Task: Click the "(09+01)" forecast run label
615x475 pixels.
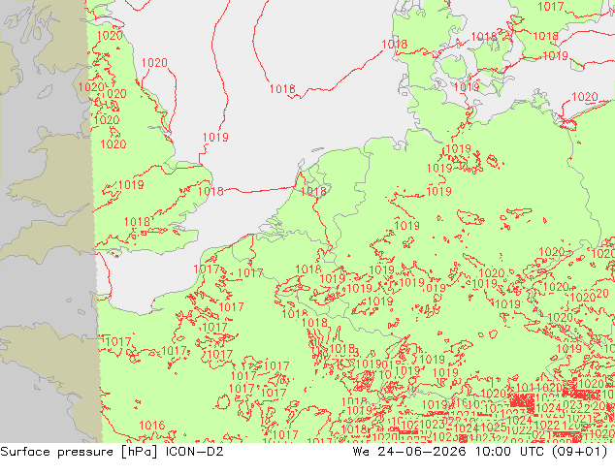Action: tap(580, 452)
